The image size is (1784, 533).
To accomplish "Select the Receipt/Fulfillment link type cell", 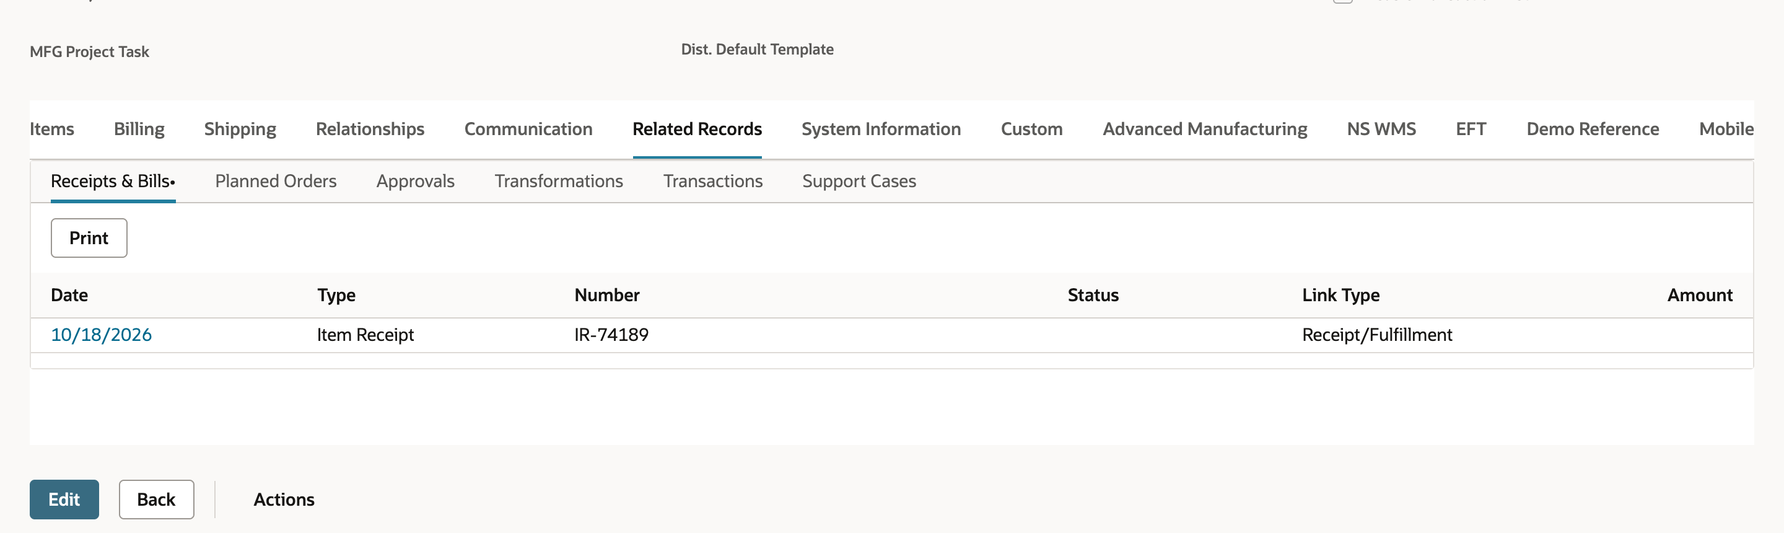I will pyautogui.click(x=1377, y=335).
